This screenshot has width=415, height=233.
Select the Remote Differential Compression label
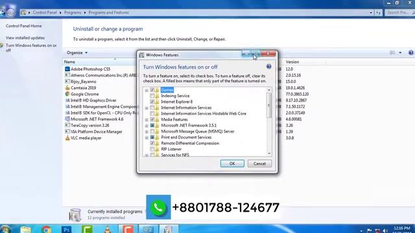(190, 143)
